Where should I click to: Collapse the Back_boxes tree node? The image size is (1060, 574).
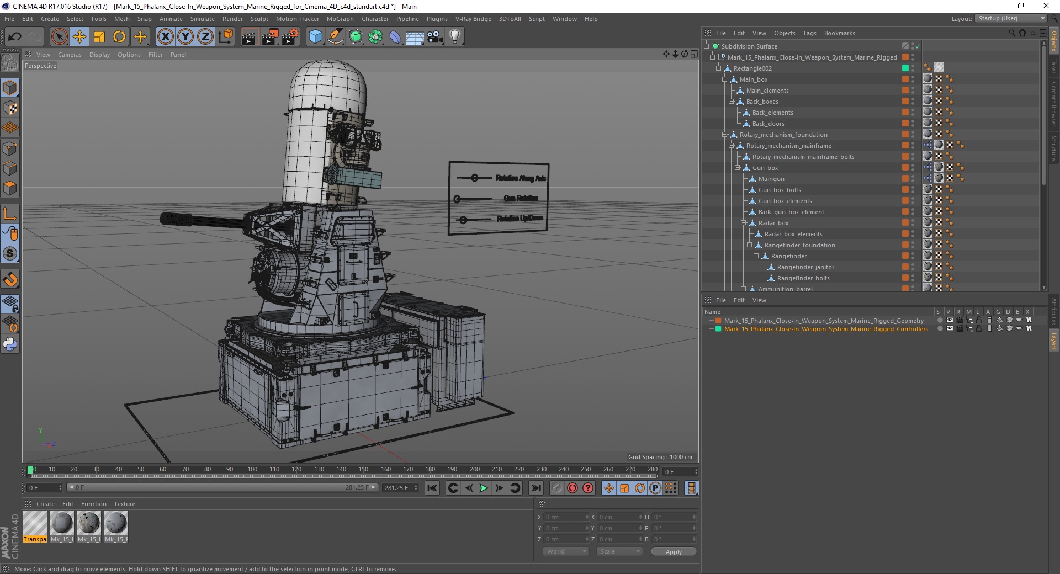click(731, 102)
